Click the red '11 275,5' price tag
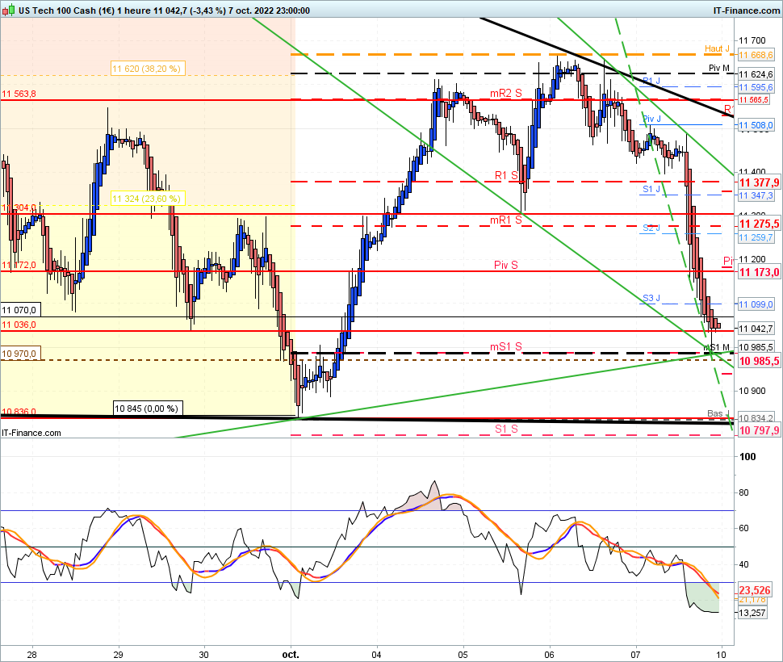Image resolution: width=783 pixels, height=662 pixels. tap(759, 224)
